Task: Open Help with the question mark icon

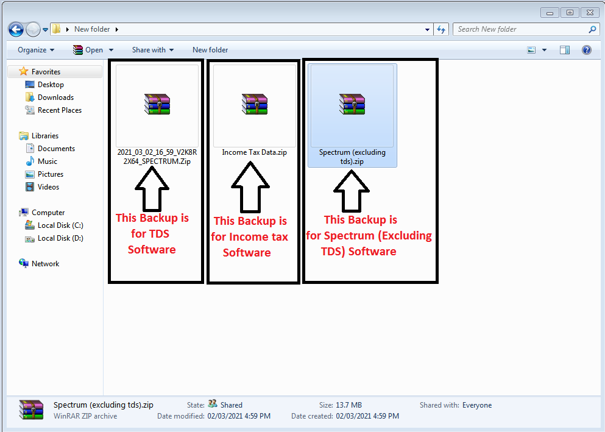Action: coord(587,50)
